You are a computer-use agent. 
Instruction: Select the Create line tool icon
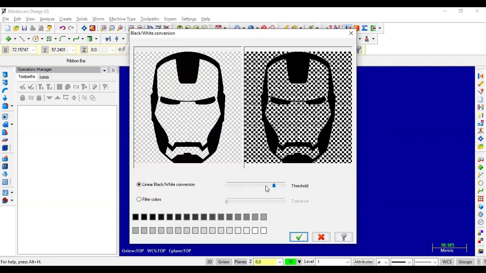coord(22,39)
